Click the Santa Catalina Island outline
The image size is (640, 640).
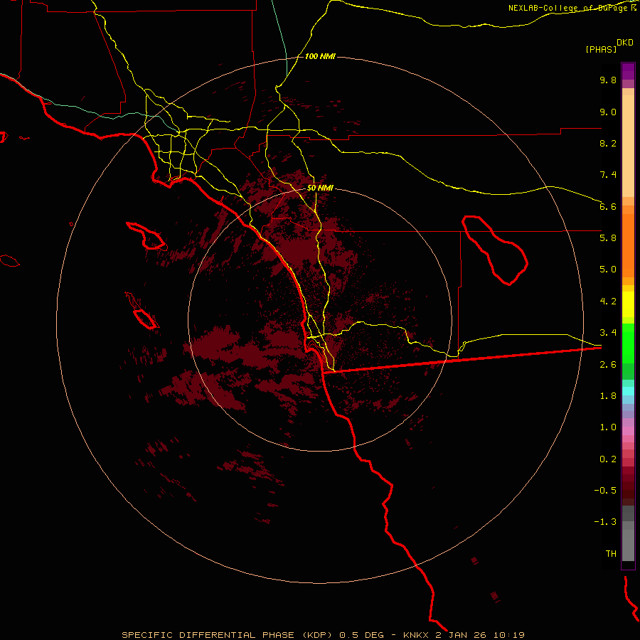[146, 236]
